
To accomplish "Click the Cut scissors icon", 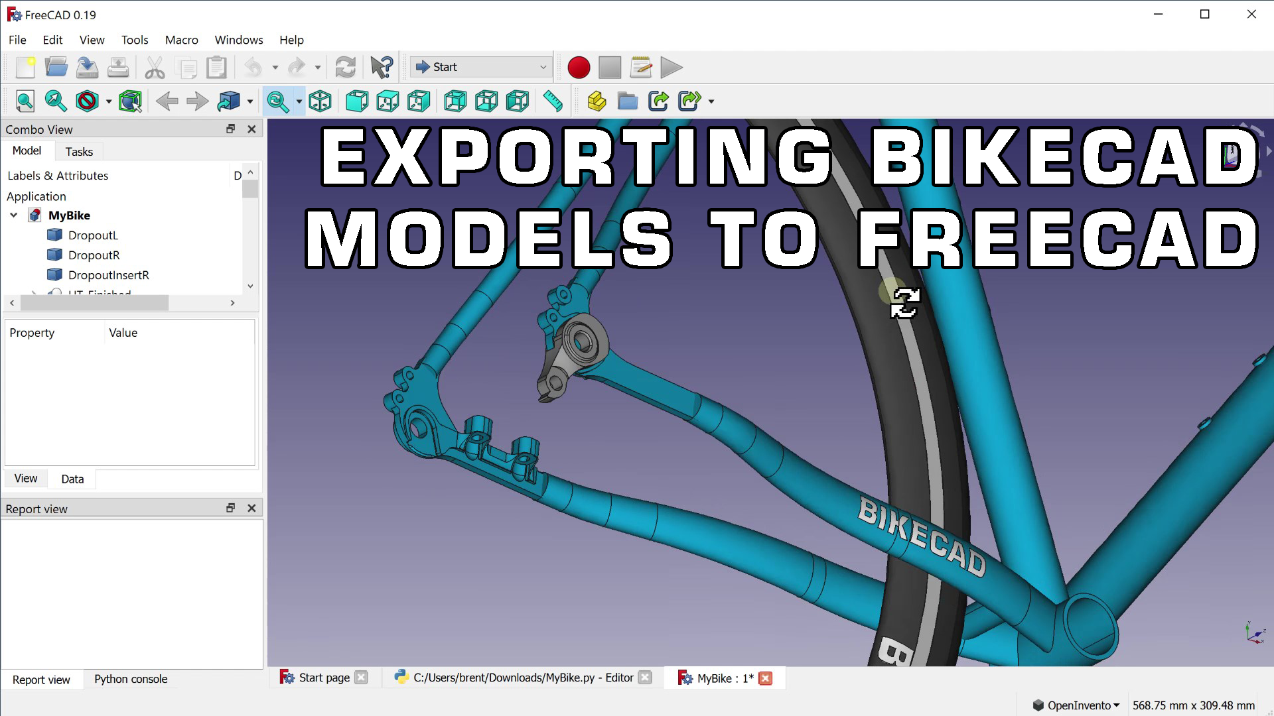I will click(155, 67).
